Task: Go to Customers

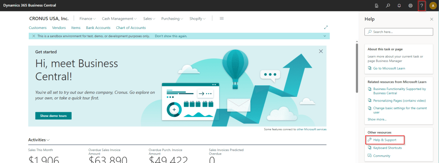Action: [38, 28]
